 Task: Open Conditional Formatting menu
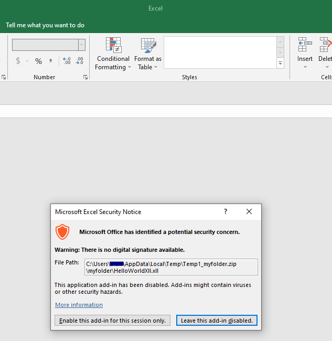(113, 54)
